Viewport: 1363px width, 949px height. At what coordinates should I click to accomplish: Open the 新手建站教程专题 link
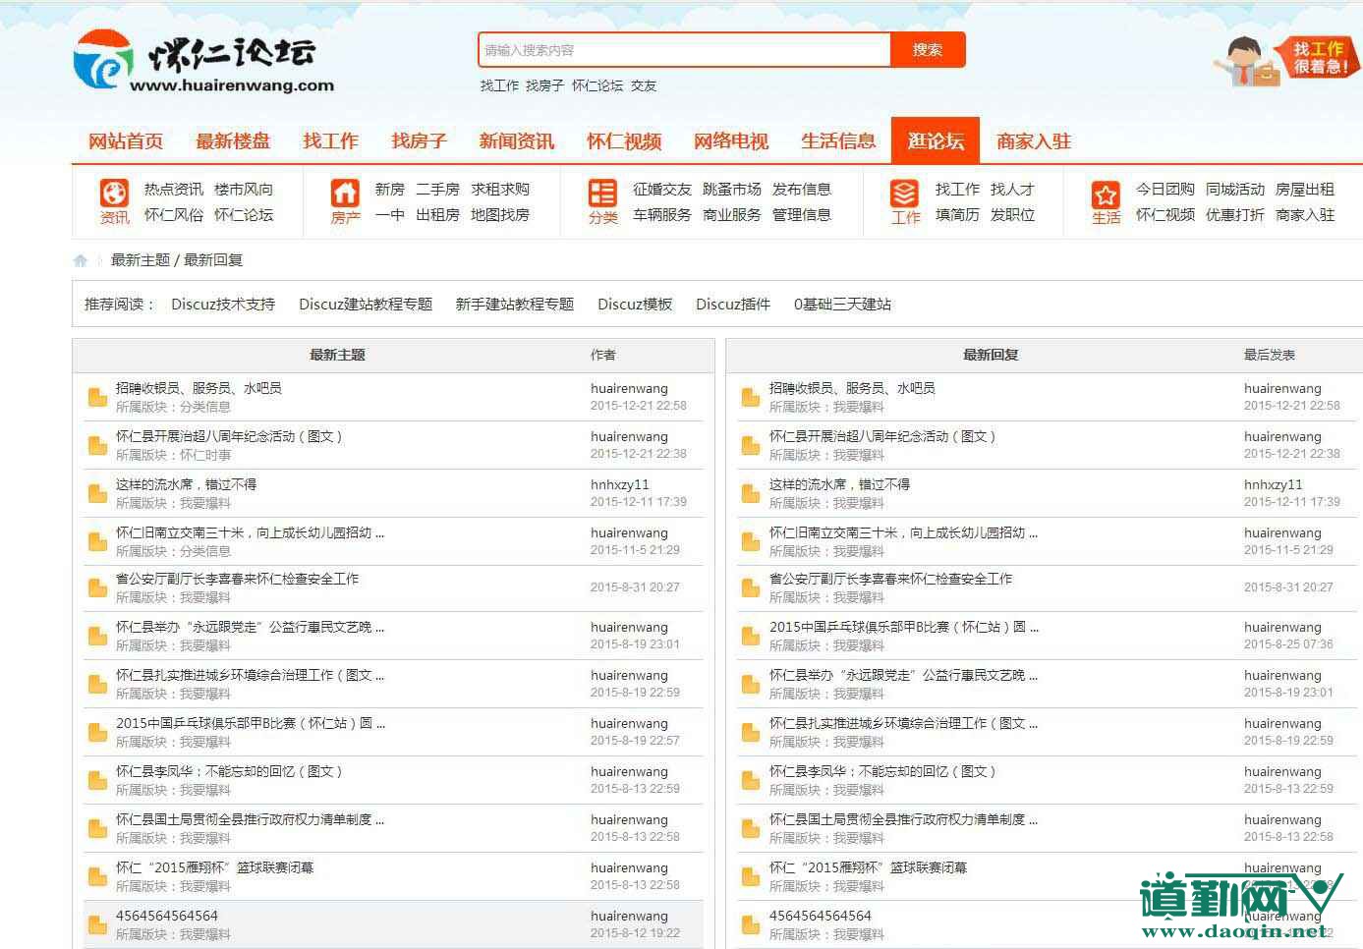(x=515, y=305)
